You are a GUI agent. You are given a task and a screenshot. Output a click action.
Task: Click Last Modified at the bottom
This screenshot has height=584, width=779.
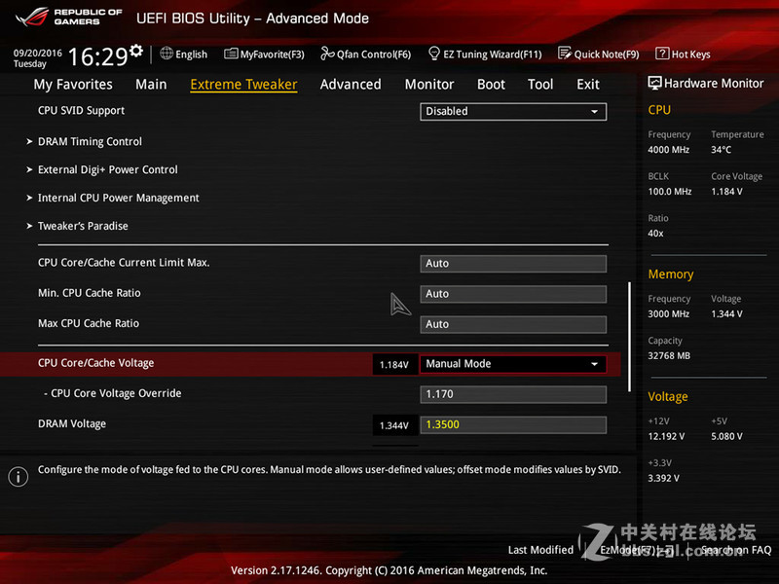tap(540, 550)
